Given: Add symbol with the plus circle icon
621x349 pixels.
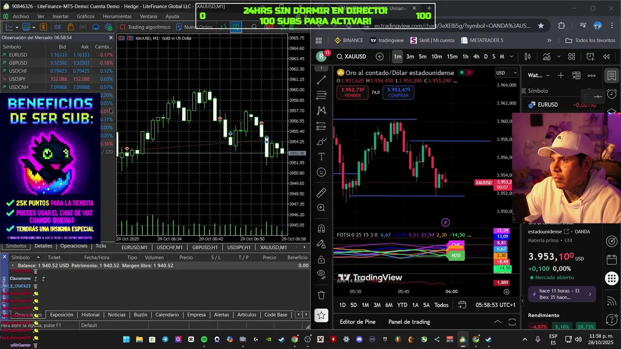Looking at the screenshot, I should coord(379,57).
